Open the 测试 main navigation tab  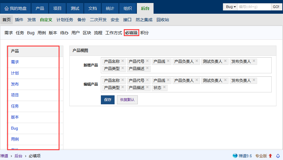coord(75,8)
